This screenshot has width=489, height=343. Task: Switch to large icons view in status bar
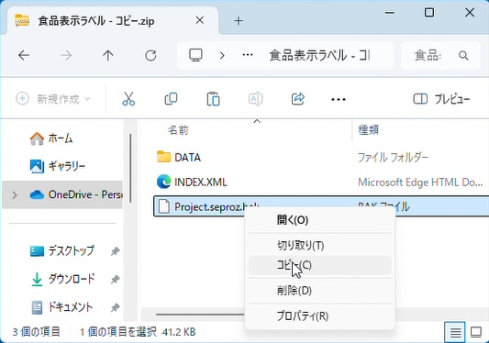pos(476,332)
